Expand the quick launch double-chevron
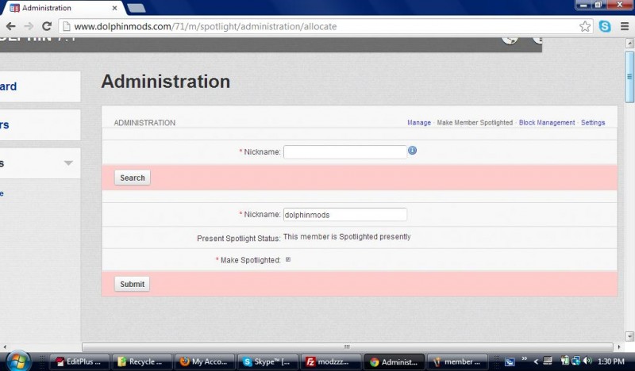 click(524, 358)
